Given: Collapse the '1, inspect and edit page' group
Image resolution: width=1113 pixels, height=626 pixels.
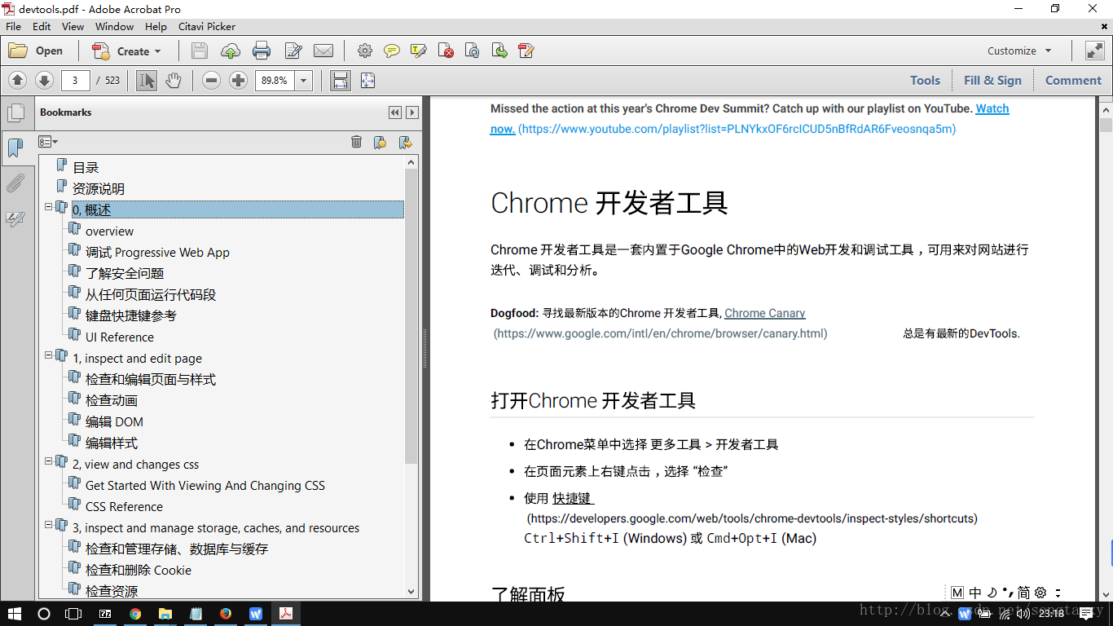Looking at the screenshot, I should point(49,355).
